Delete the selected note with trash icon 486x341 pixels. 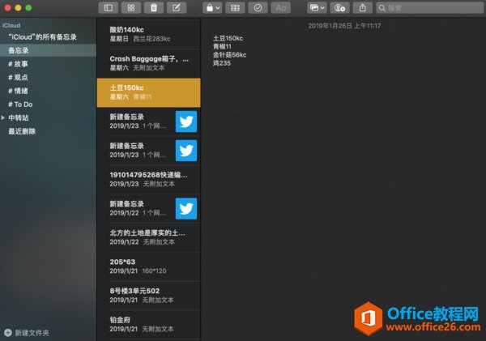pyautogui.click(x=154, y=8)
